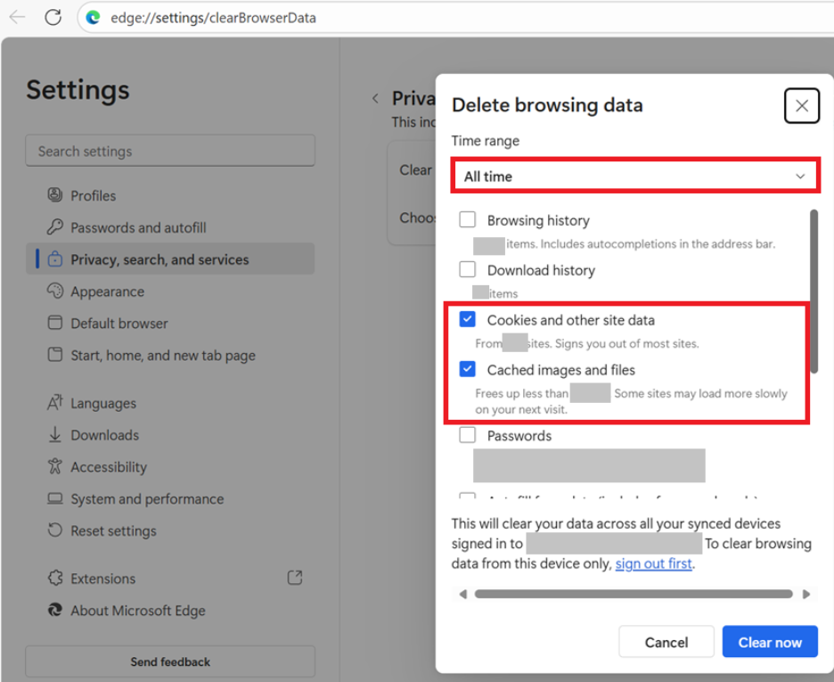
Task: Follow the sign out first link
Action: [x=654, y=563]
